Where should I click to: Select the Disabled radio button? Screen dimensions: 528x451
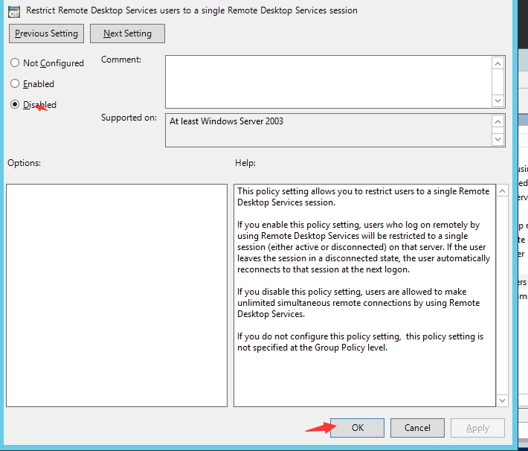tap(15, 105)
